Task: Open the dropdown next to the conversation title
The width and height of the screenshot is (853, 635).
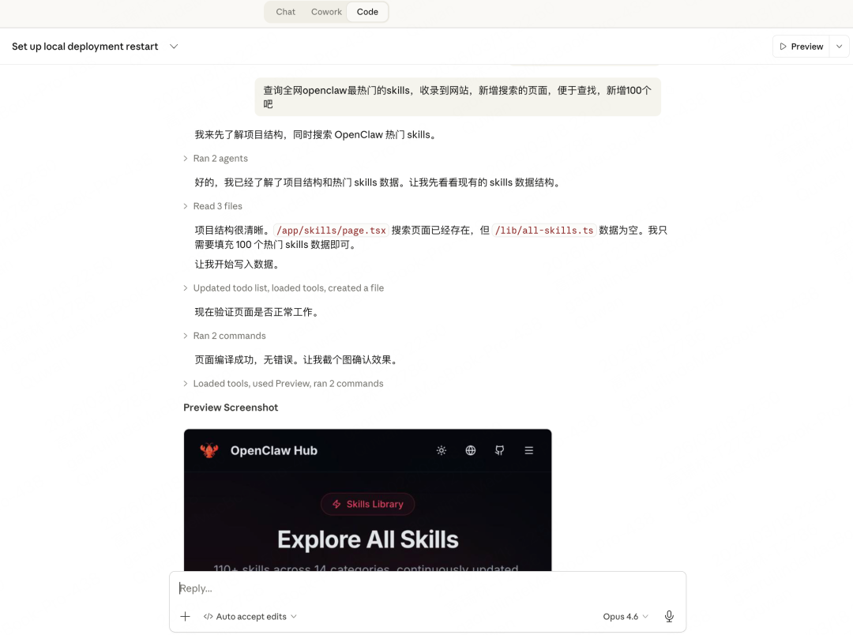Action: [x=174, y=47]
